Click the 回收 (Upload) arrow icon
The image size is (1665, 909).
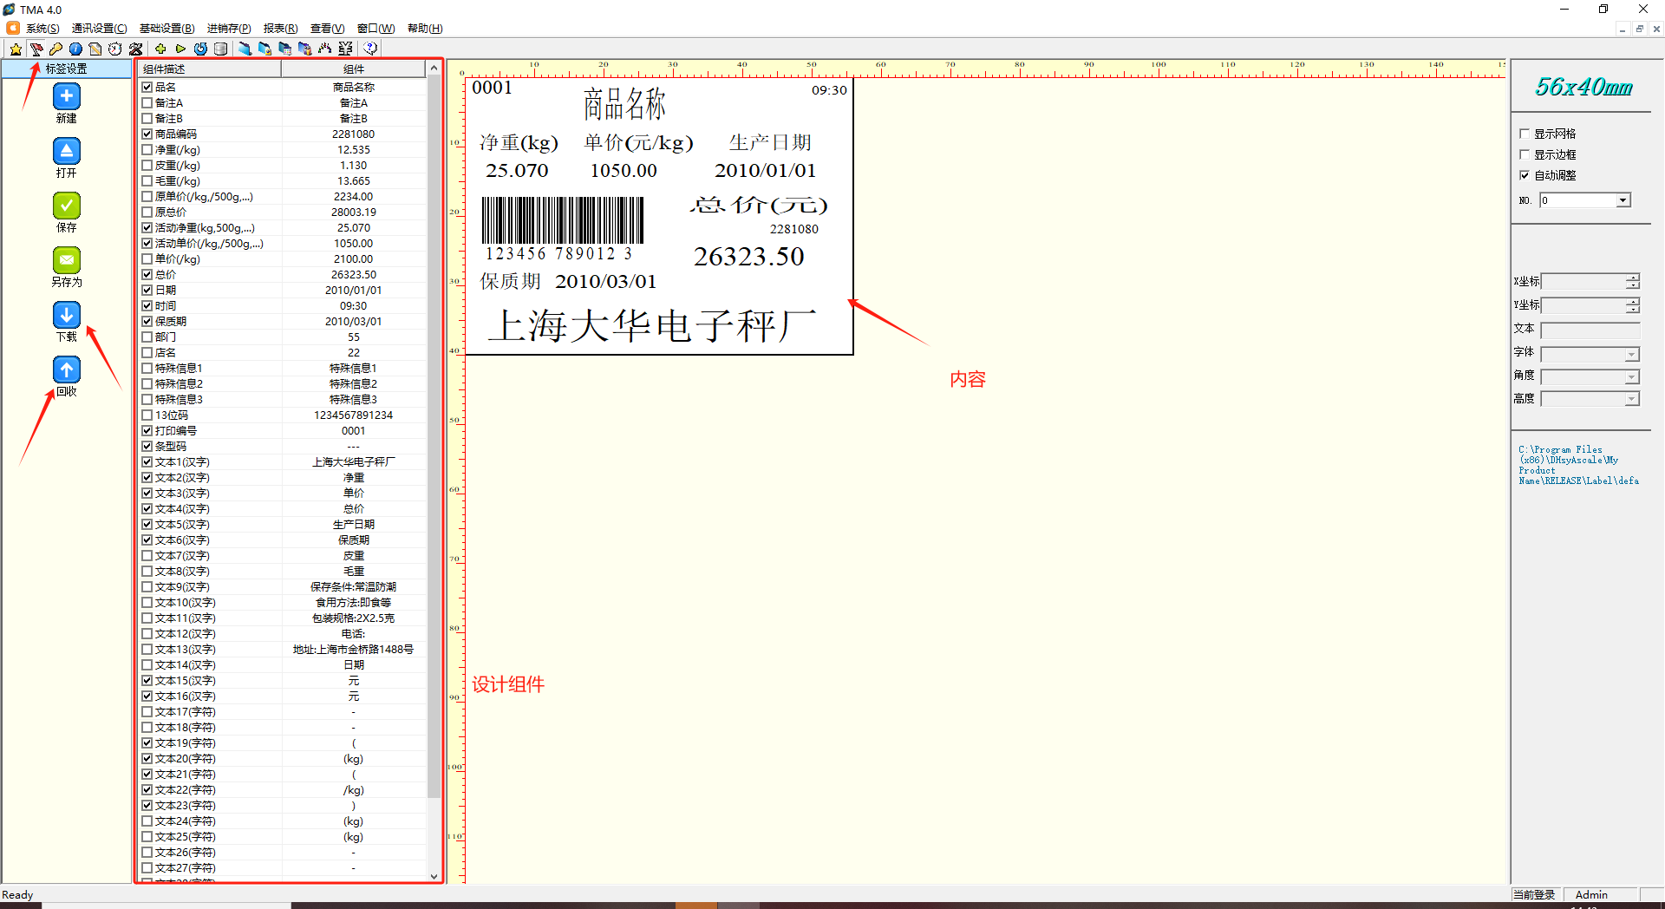pos(67,369)
